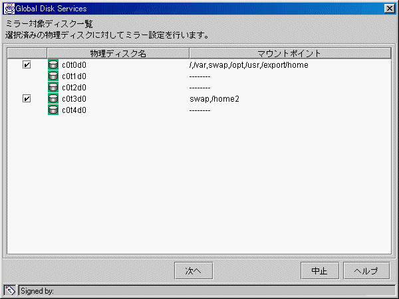Select the c0t1d0 disk name
Image resolution: width=399 pixels, height=299 pixels.
(74, 76)
